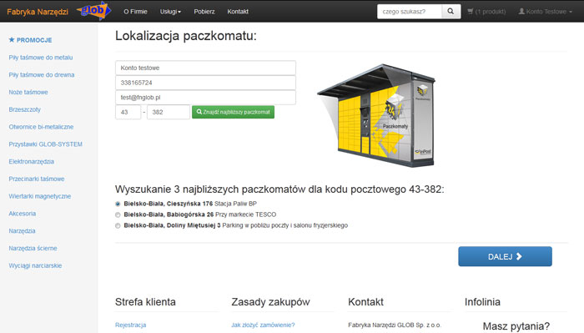584x333 pixels.
Task: Open Brzeszczoty category
Action: (24, 109)
